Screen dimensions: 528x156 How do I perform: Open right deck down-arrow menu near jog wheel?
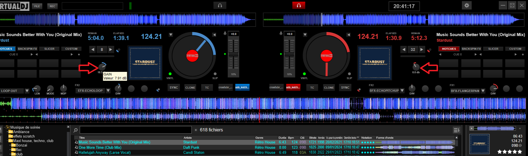click(305, 35)
